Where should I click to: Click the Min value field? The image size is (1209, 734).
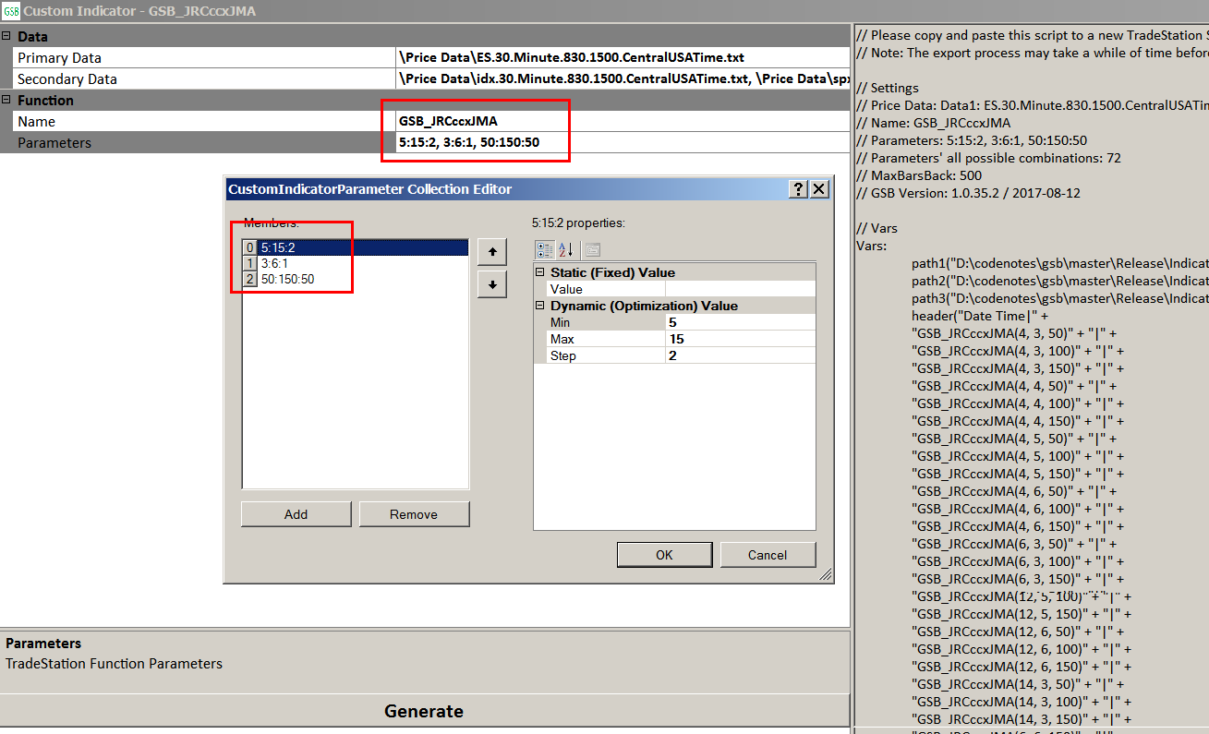(x=739, y=322)
